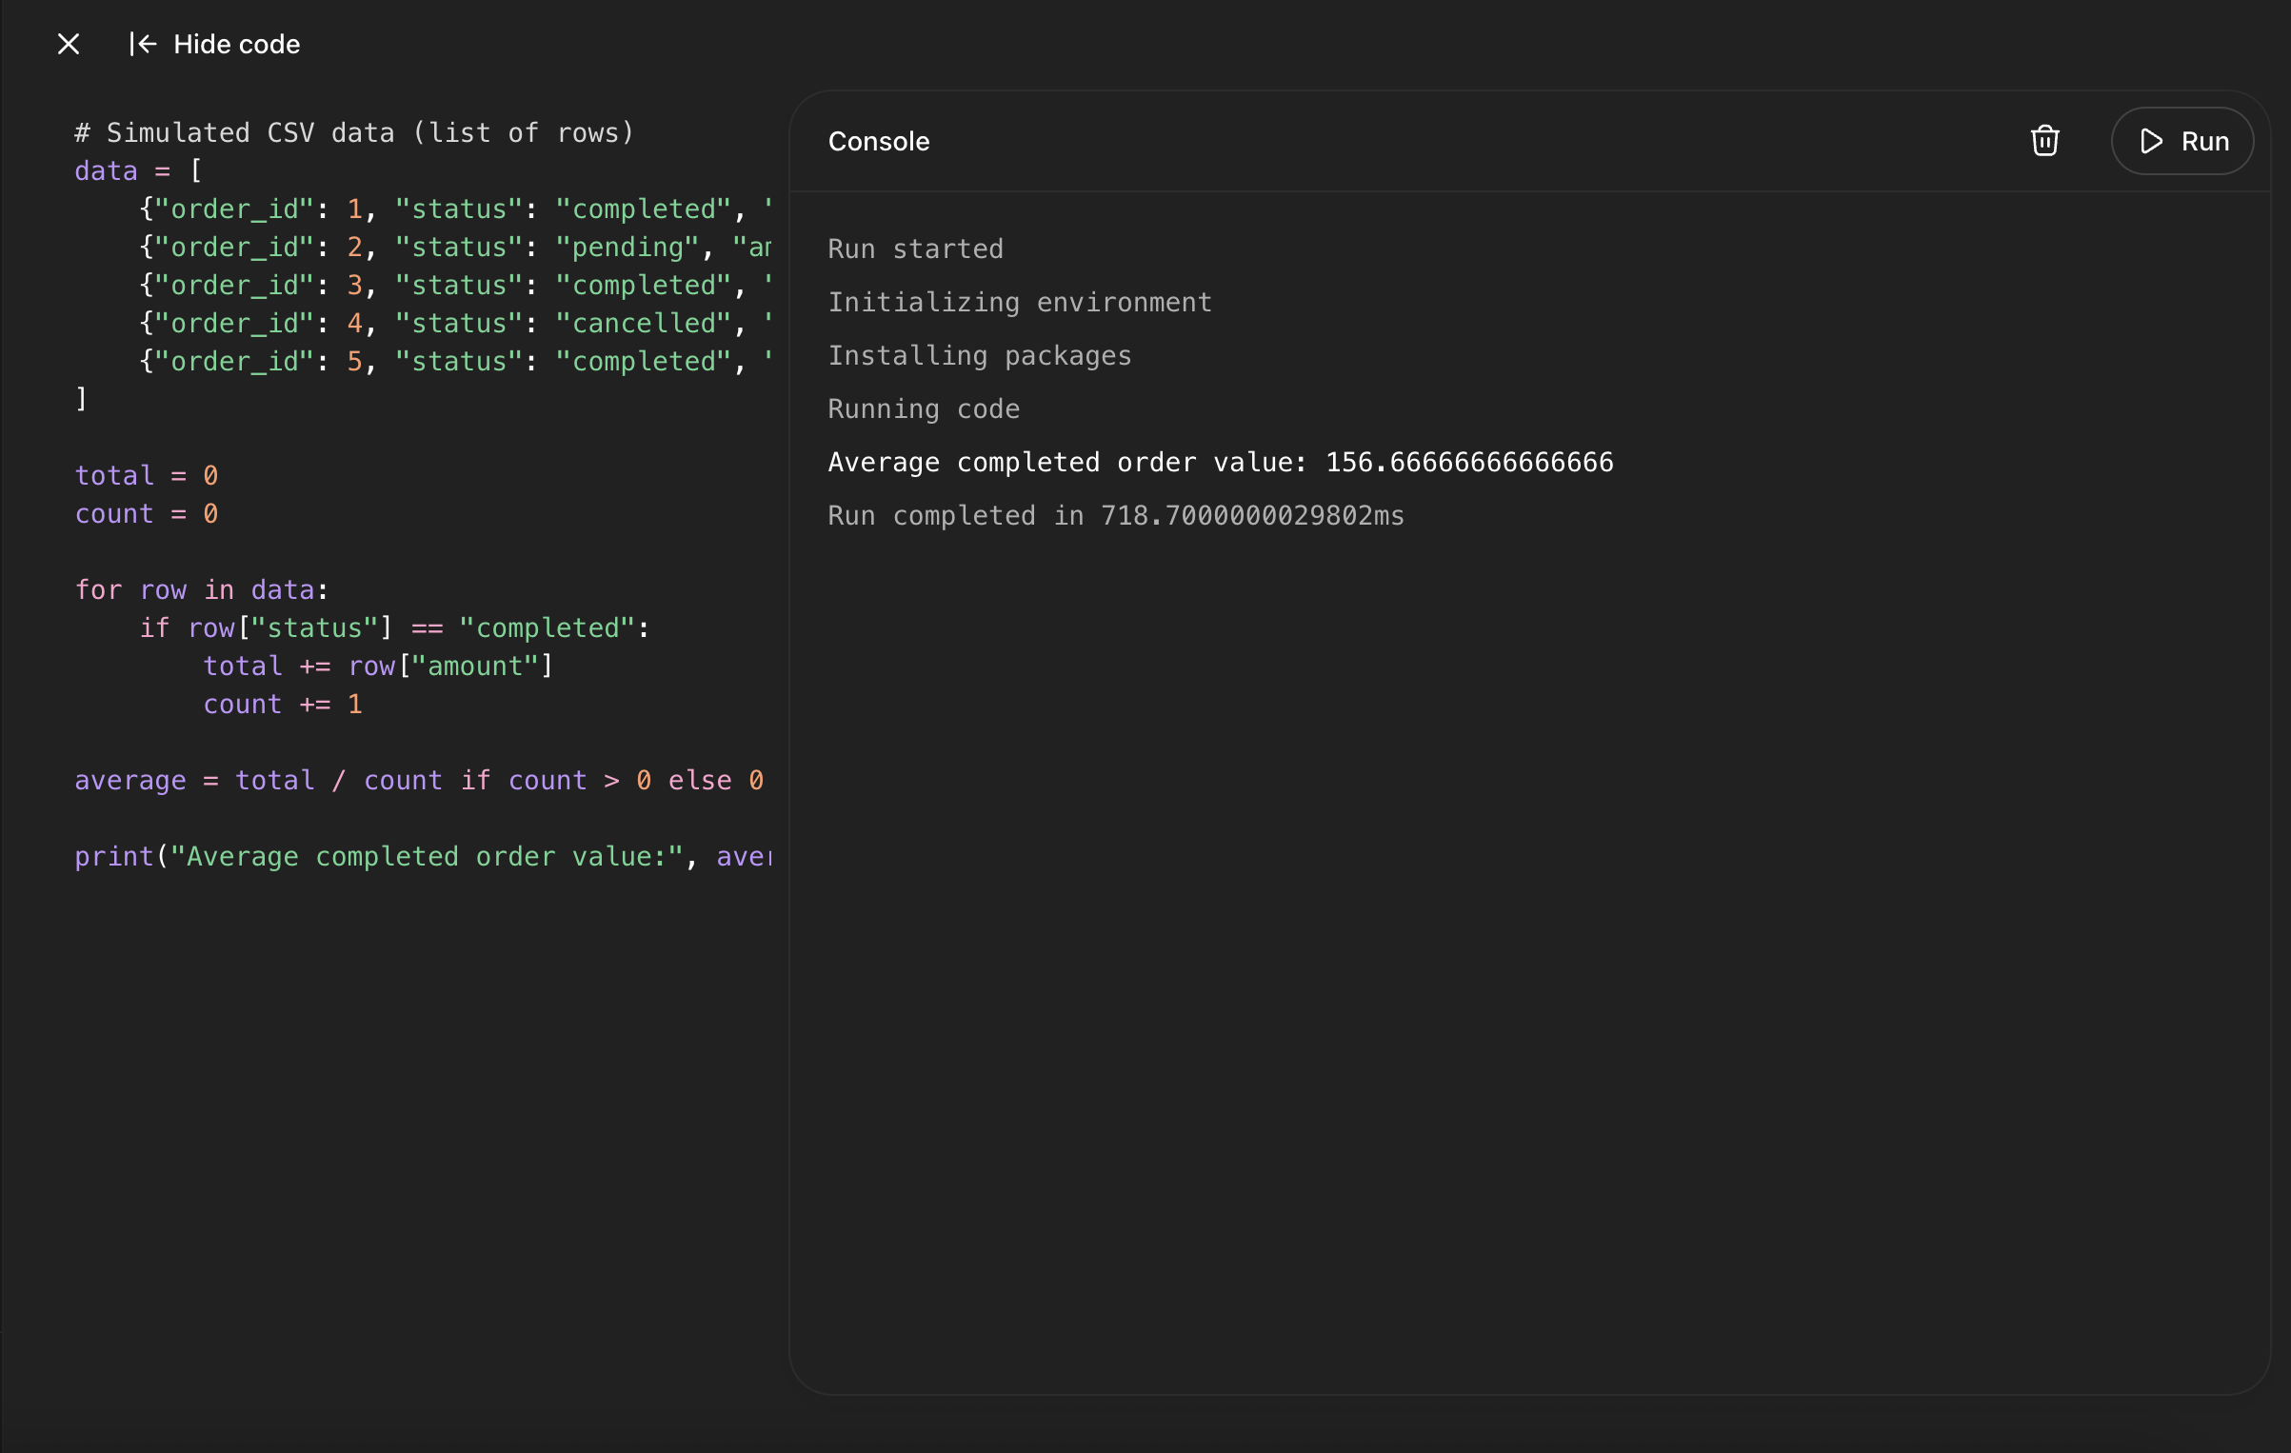Click the 'Installing packages' log line
This screenshot has width=2291, height=1453.
click(979, 355)
